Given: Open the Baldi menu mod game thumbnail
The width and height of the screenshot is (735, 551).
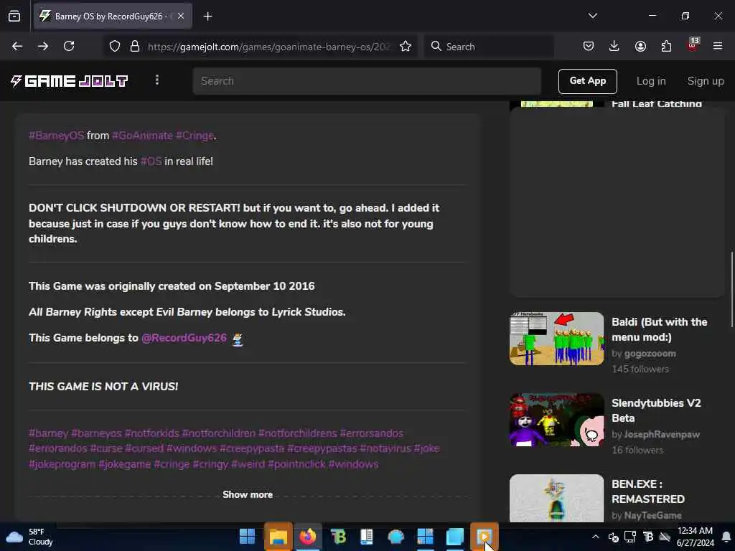Looking at the screenshot, I should pyautogui.click(x=556, y=339).
